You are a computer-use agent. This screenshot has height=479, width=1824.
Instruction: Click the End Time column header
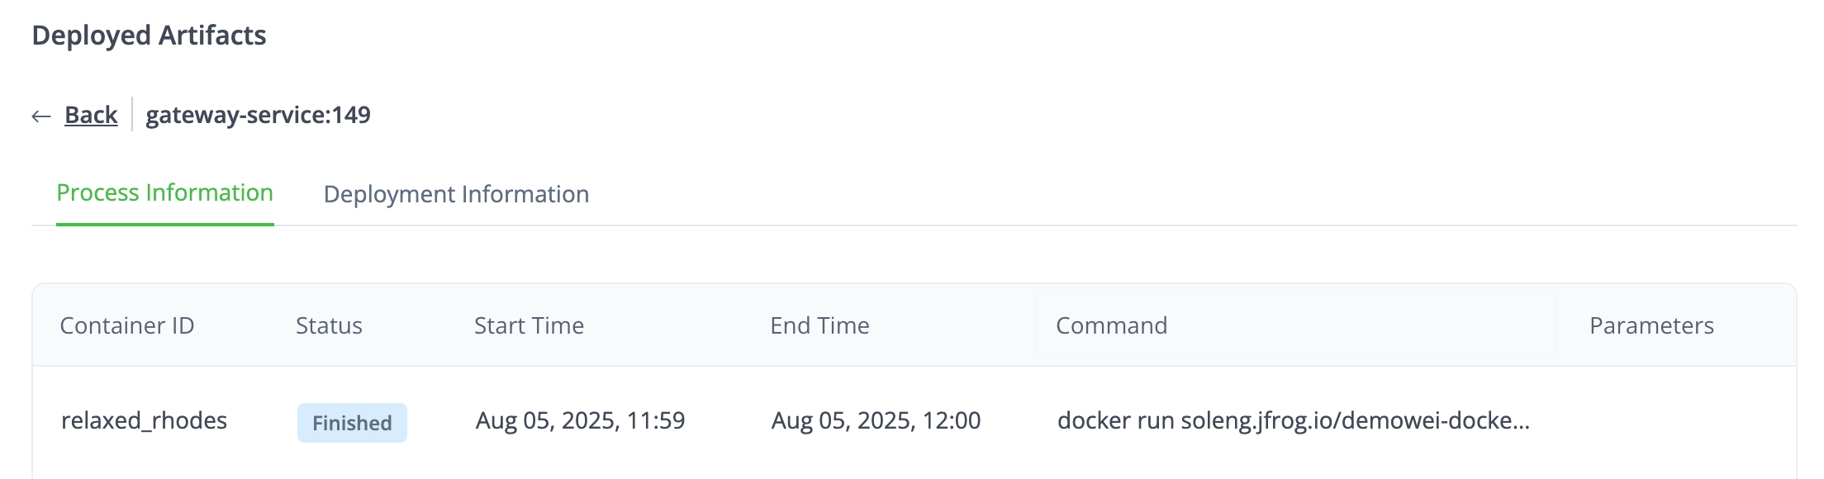coord(819,325)
